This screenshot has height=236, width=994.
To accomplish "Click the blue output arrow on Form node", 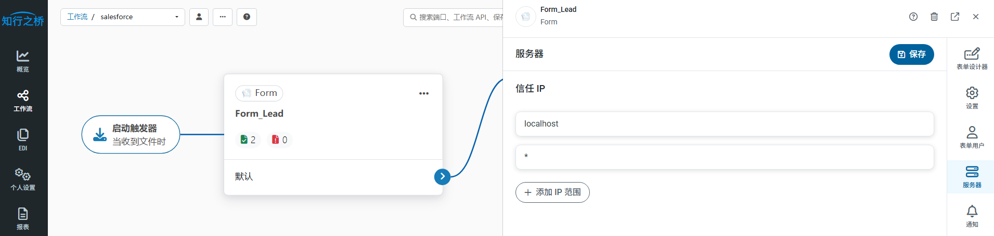I will [442, 177].
